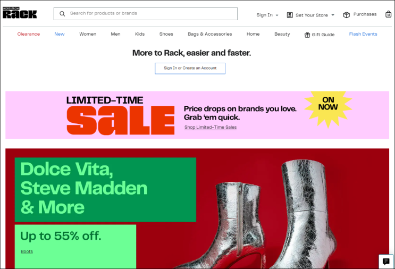Click the gift icon beside Gift Guide
395x269 pixels.
tap(307, 35)
